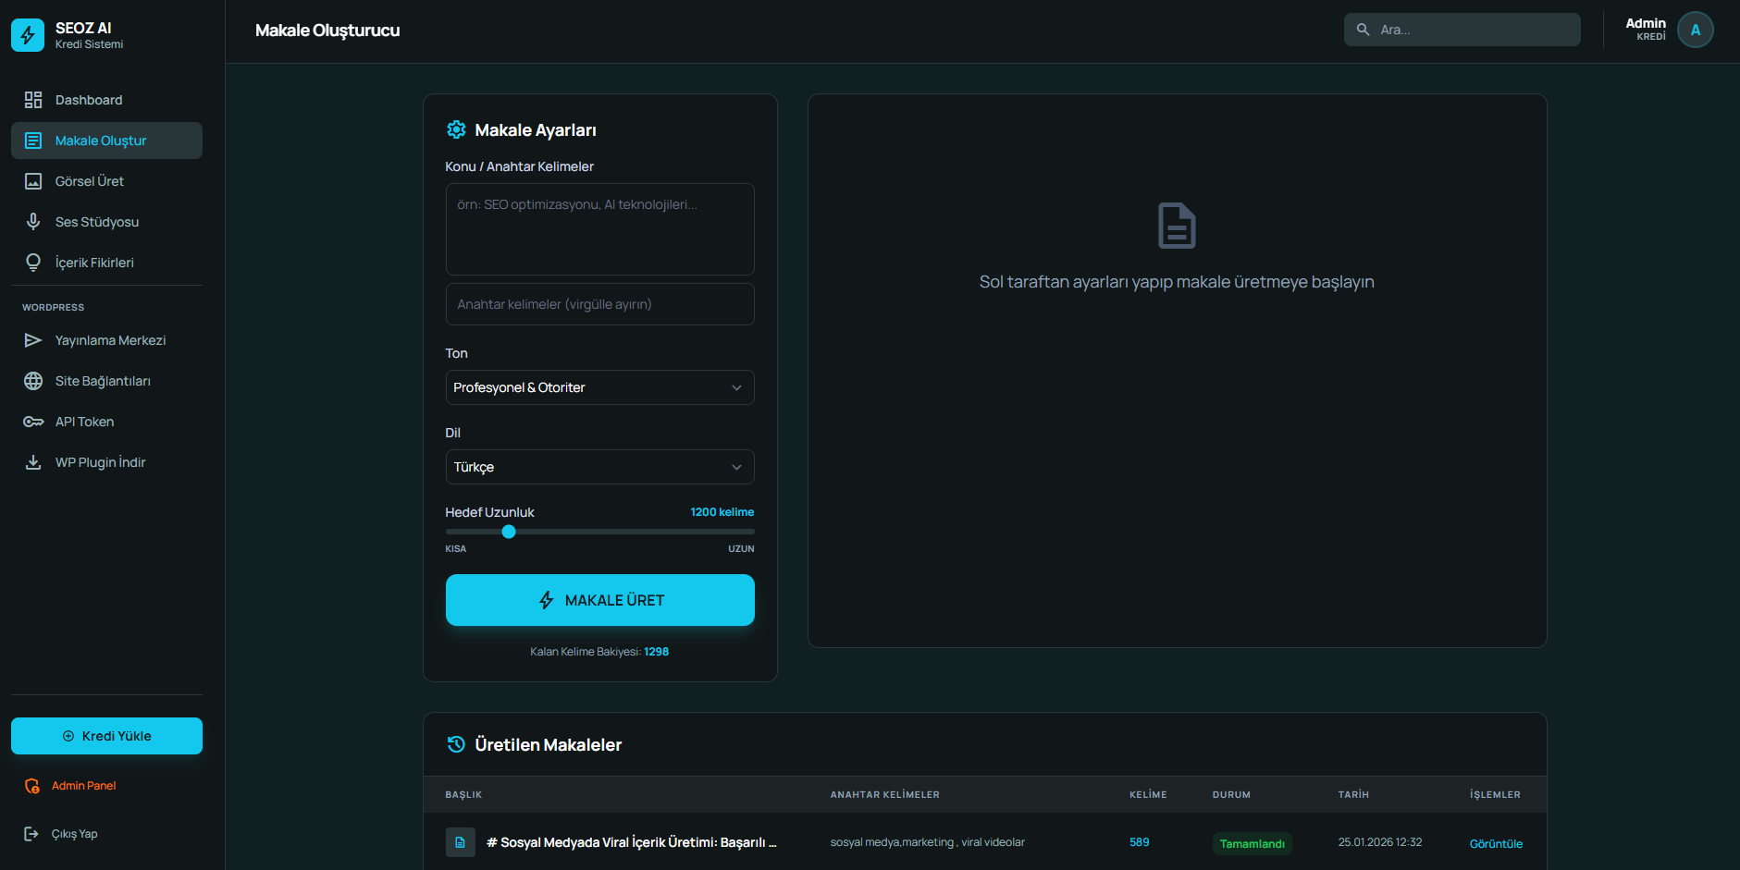1740x870 pixels.
Task: Click the Sosyal Medyada Viral İçerik title
Action: pyautogui.click(x=632, y=842)
